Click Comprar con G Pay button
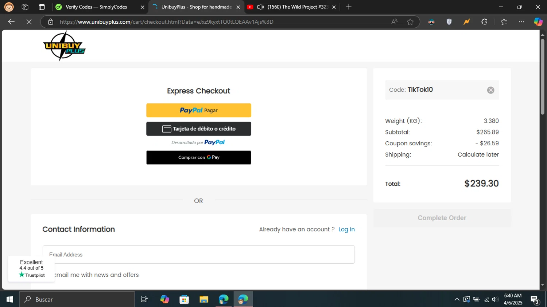Screen dimensions: 547x307 [199, 157]
